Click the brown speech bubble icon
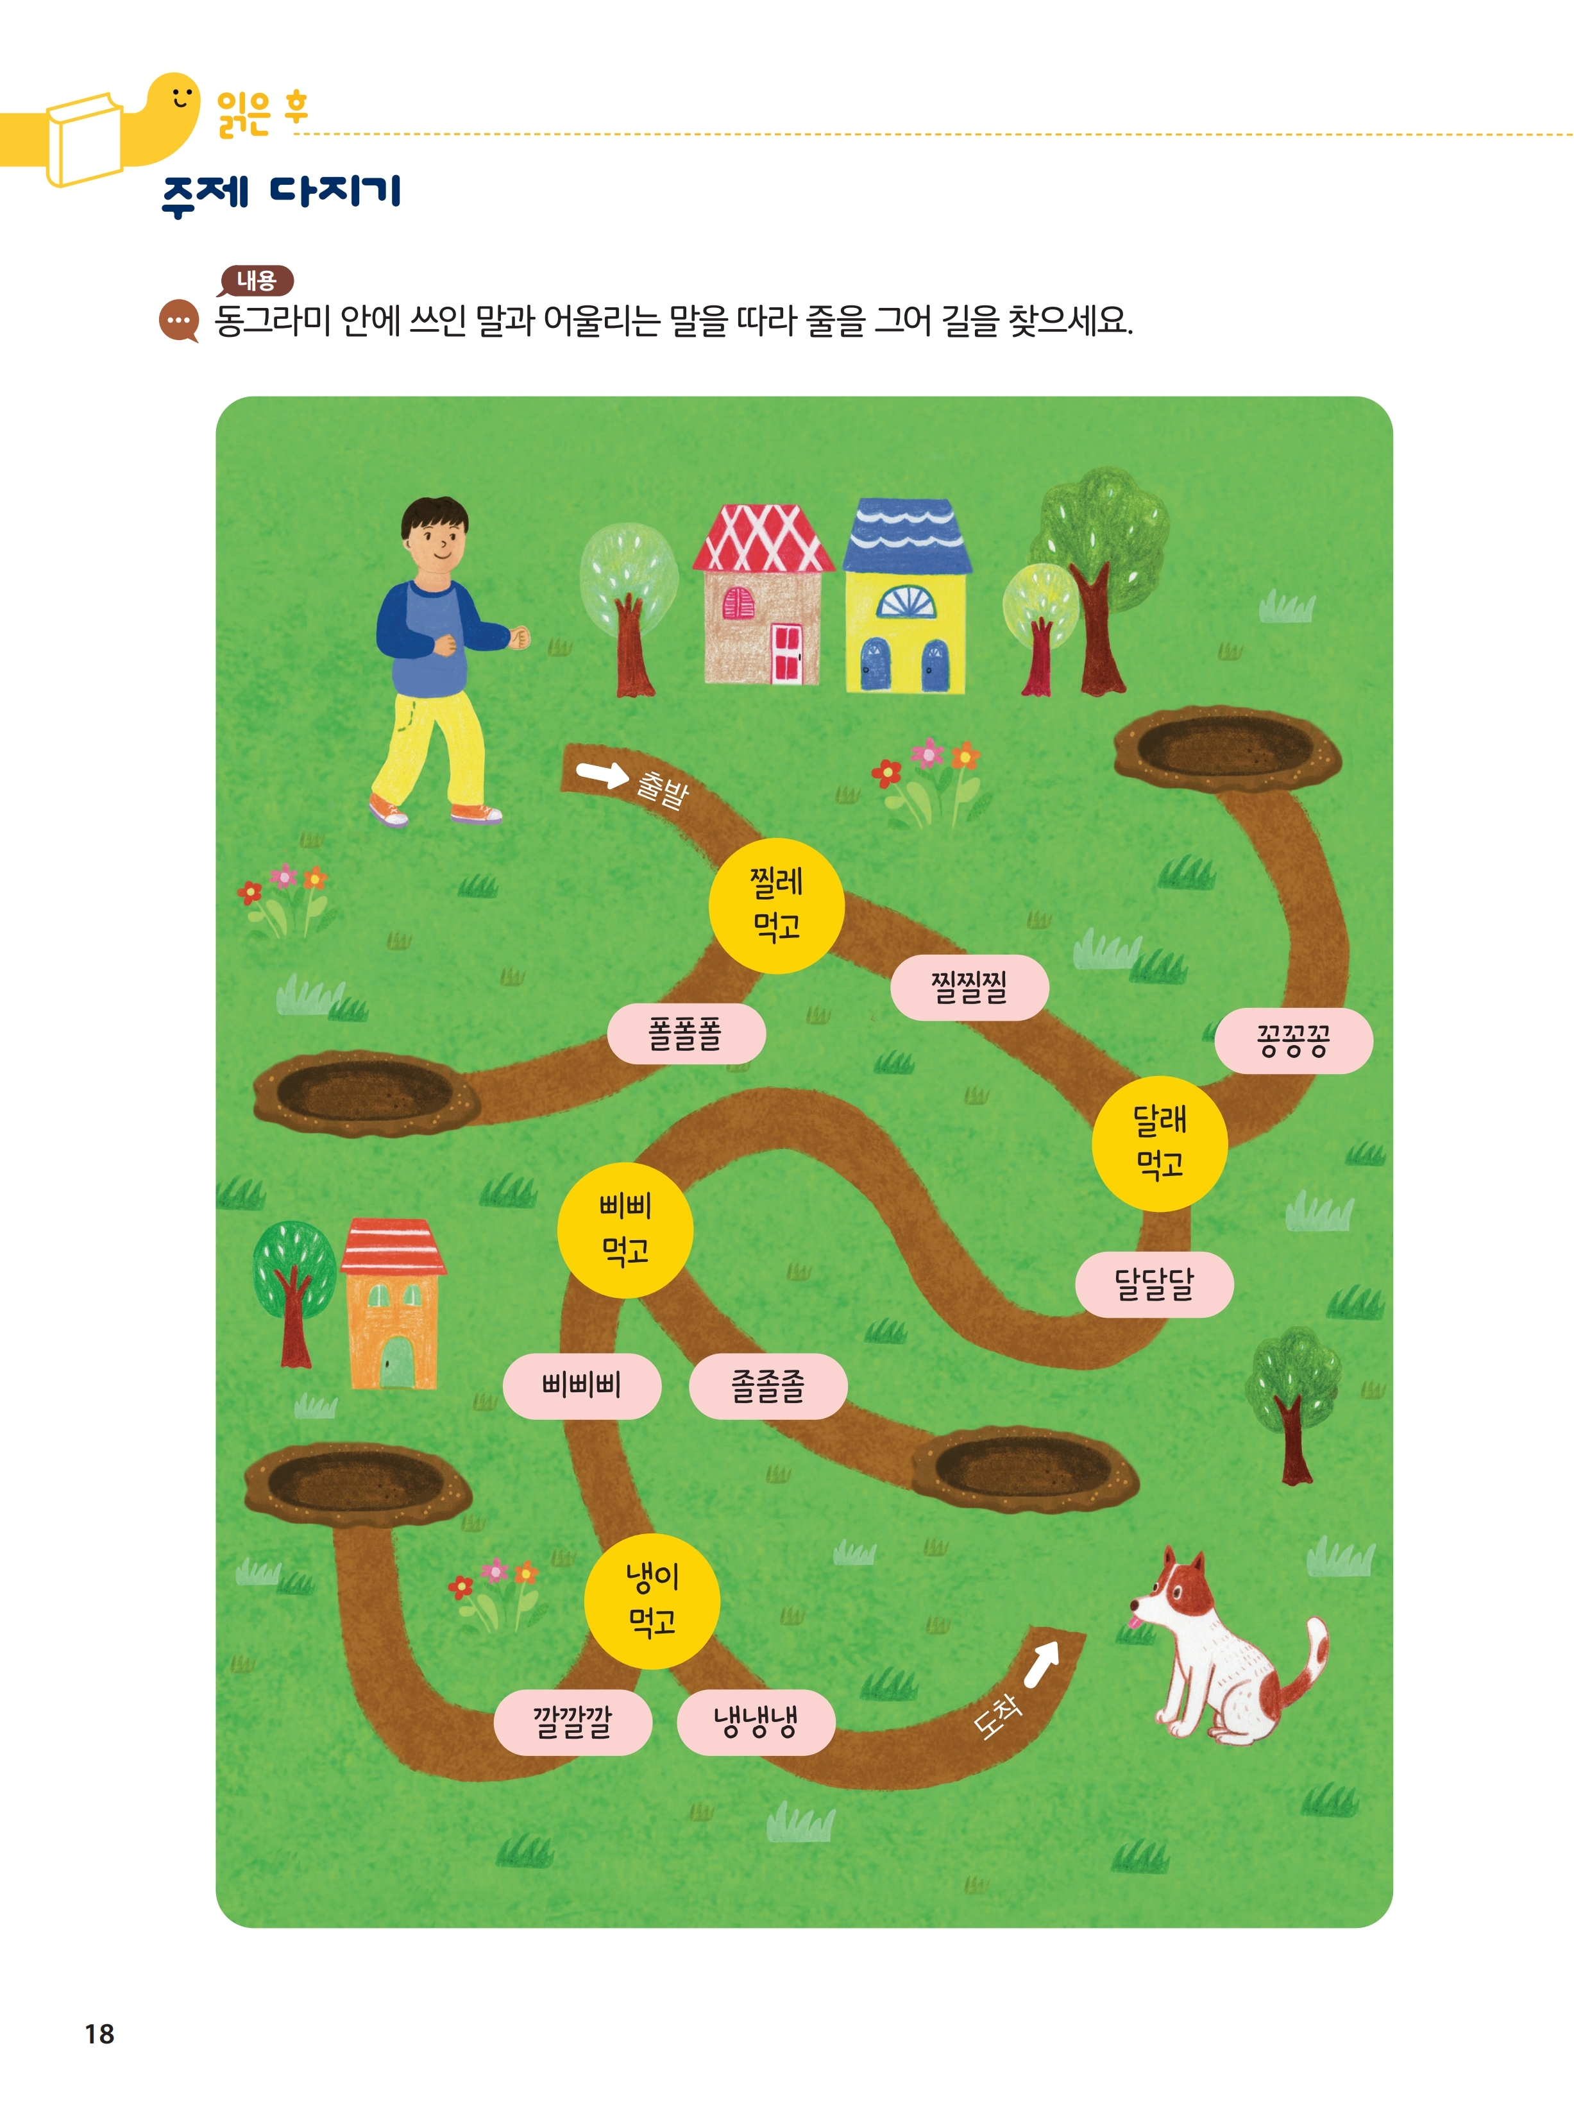1574x2114 pixels. 179,321
